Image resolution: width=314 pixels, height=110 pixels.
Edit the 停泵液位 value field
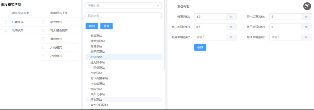pyautogui.click(x=210, y=17)
